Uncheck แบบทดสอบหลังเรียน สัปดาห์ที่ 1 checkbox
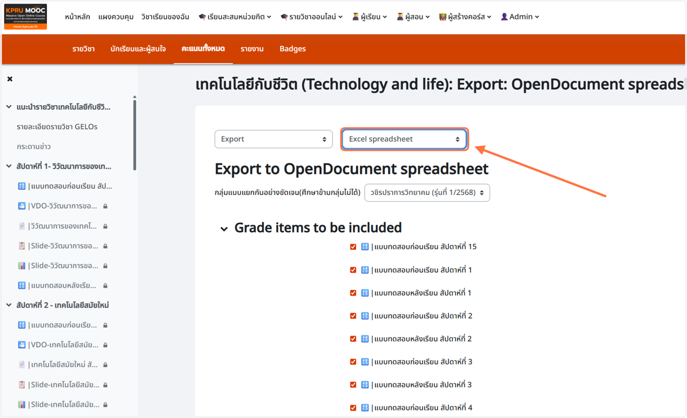Viewport: 687px width, 418px height. point(353,293)
